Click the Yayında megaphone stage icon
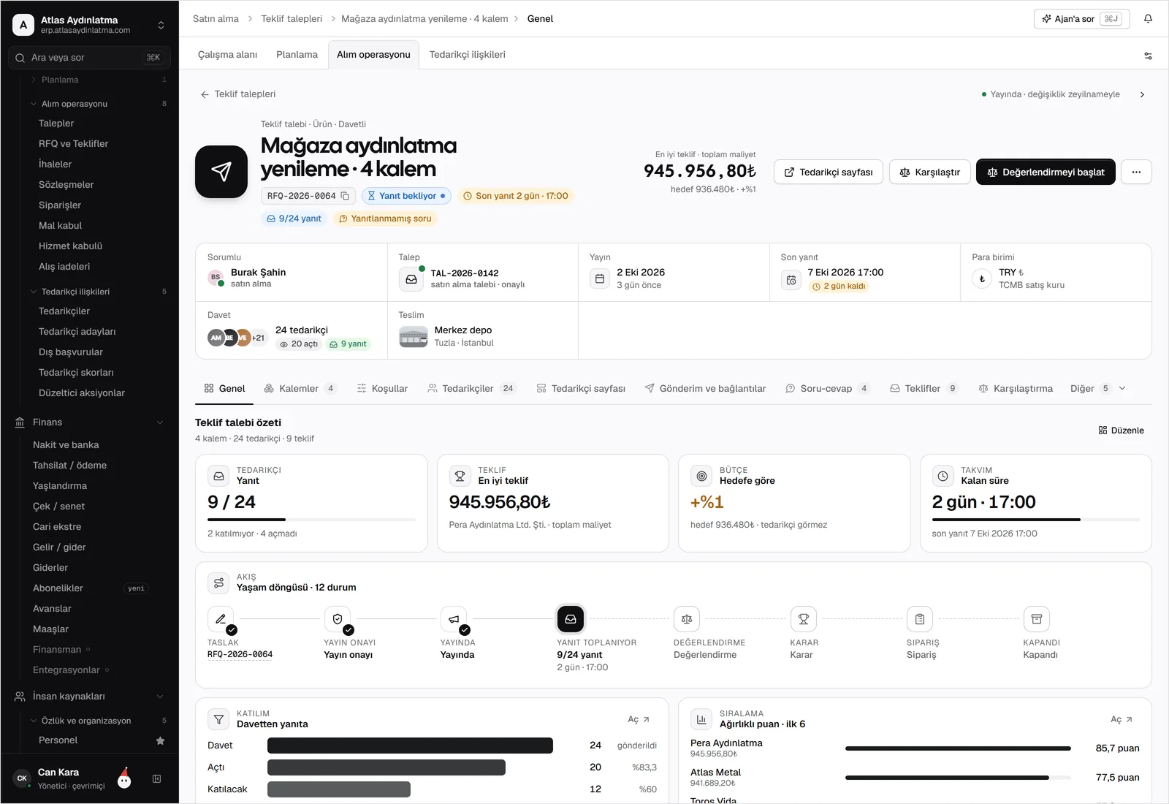1169x804 pixels. click(x=454, y=619)
